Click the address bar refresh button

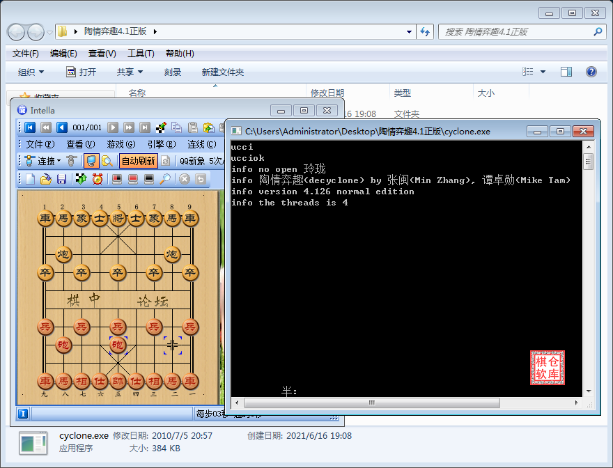point(425,31)
